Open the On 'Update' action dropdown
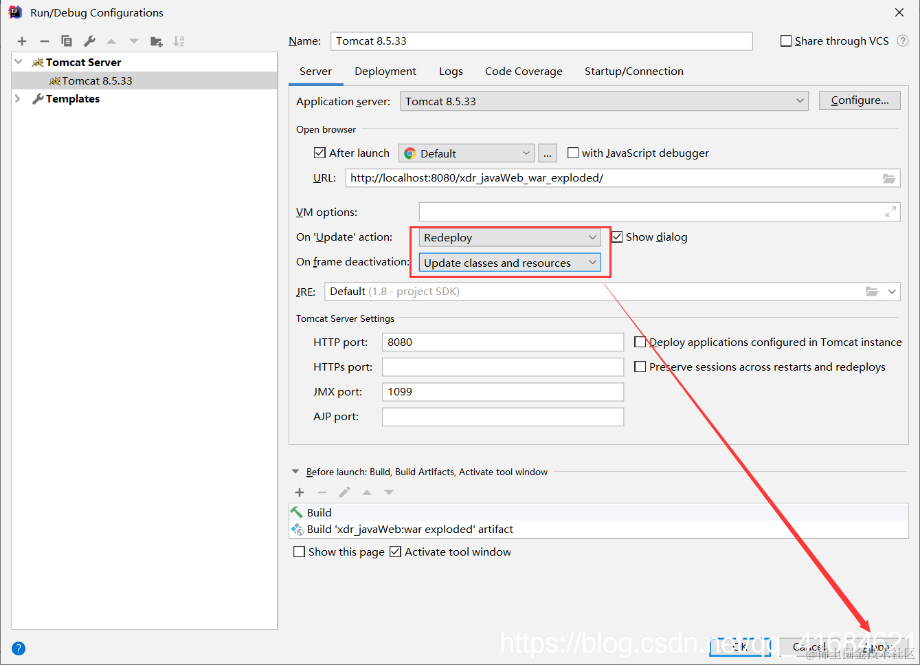The width and height of the screenshot is (920, 665). (510, 237)
